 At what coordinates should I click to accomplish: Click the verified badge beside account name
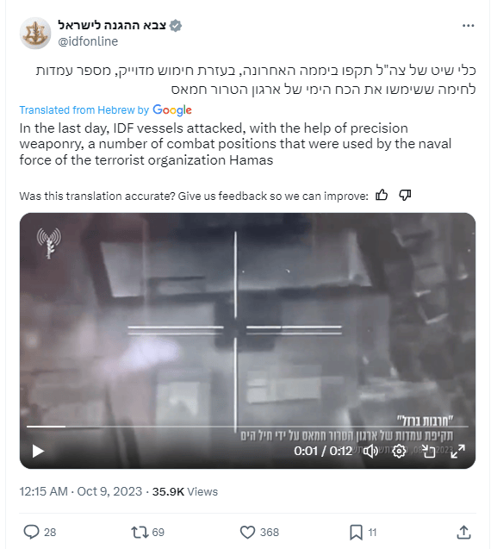tap(176, 26)
